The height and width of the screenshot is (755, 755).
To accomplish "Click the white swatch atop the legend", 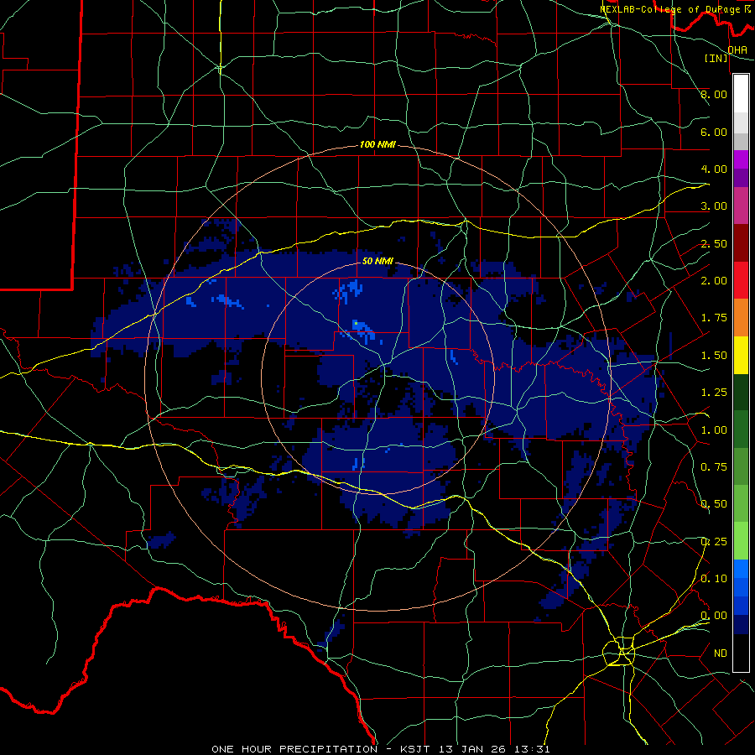I will (x=741, y=93).
